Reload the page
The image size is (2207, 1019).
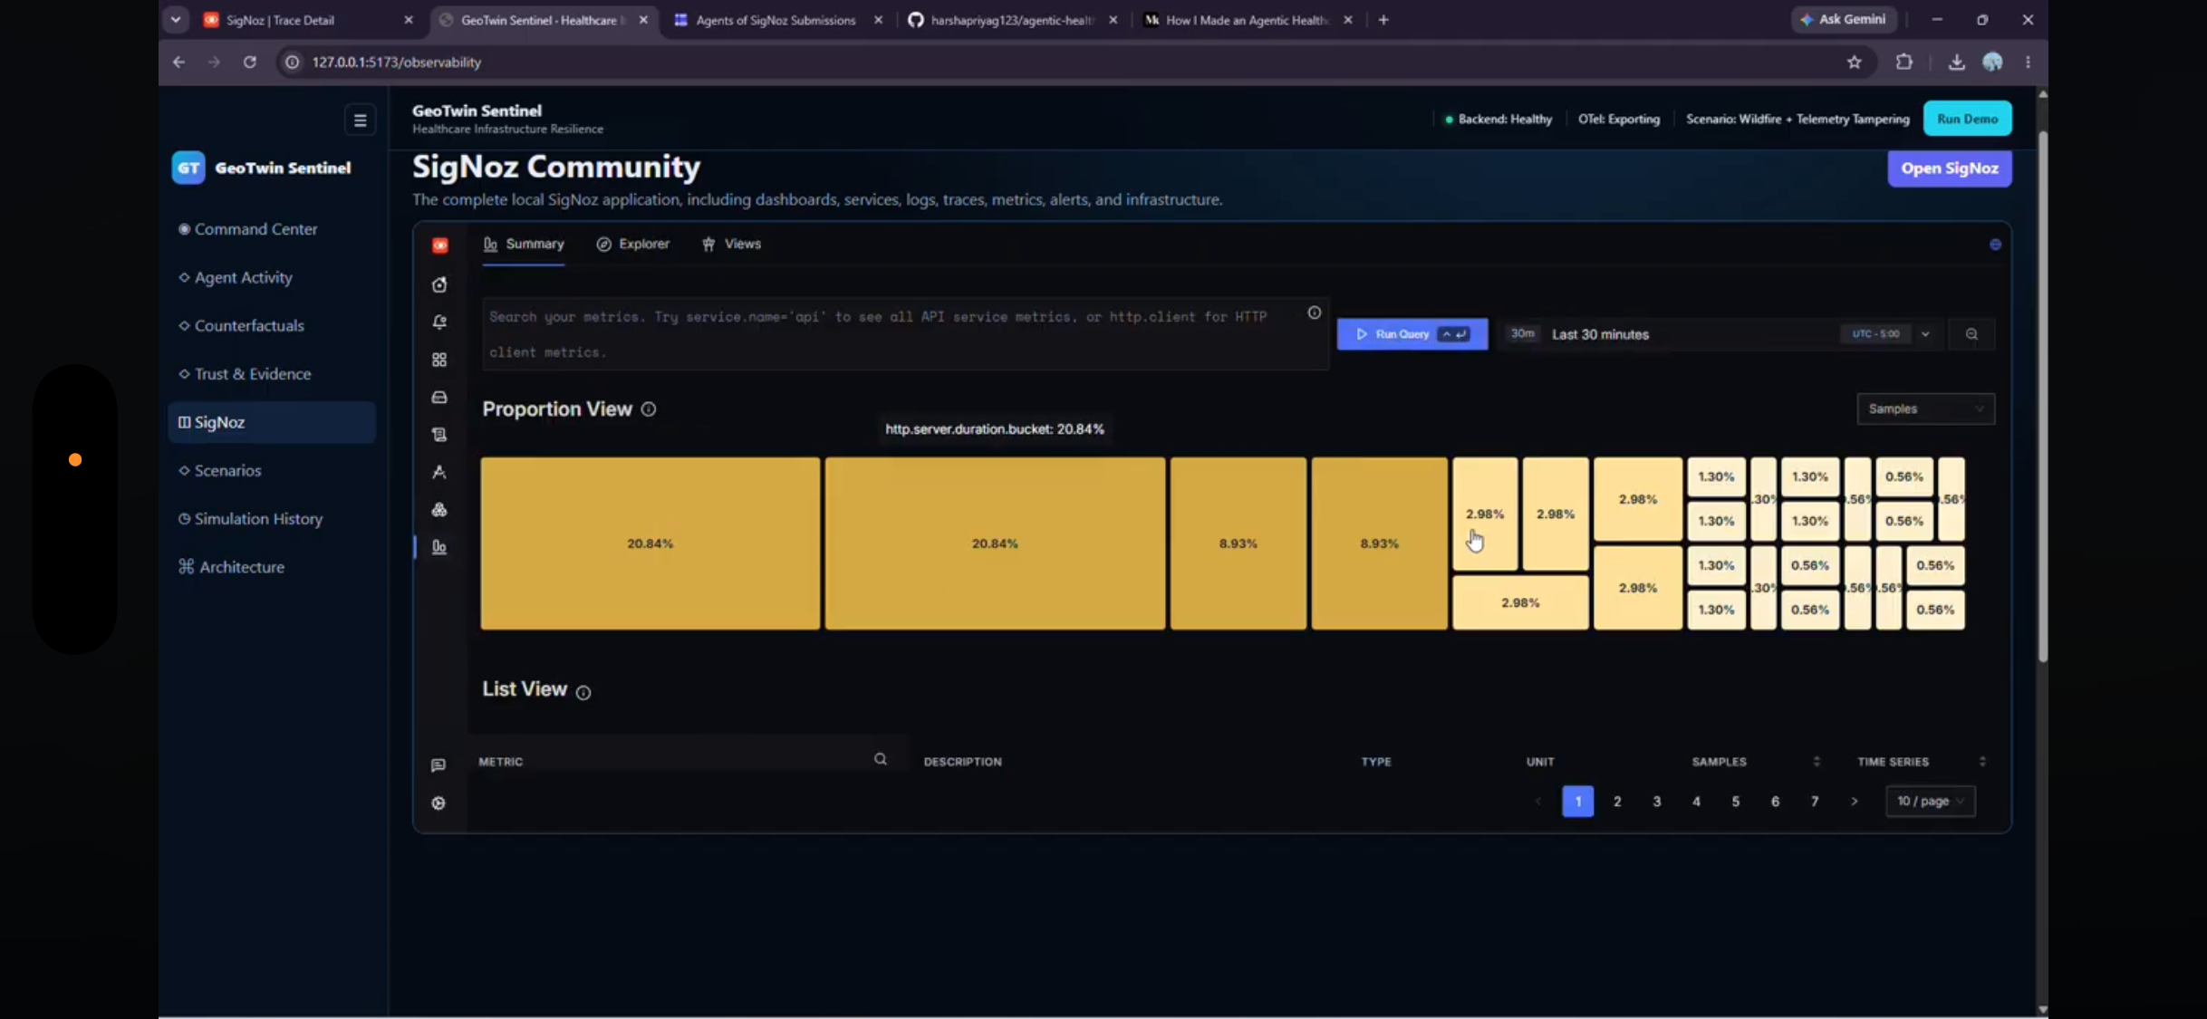(x=250, y=62)
